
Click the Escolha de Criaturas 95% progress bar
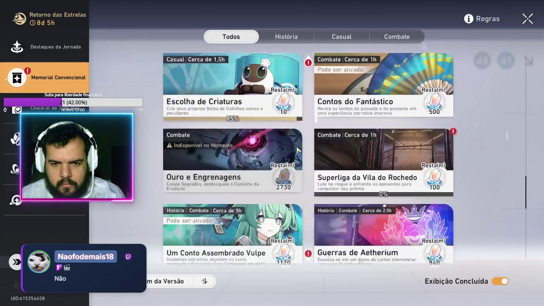(232, 119)
